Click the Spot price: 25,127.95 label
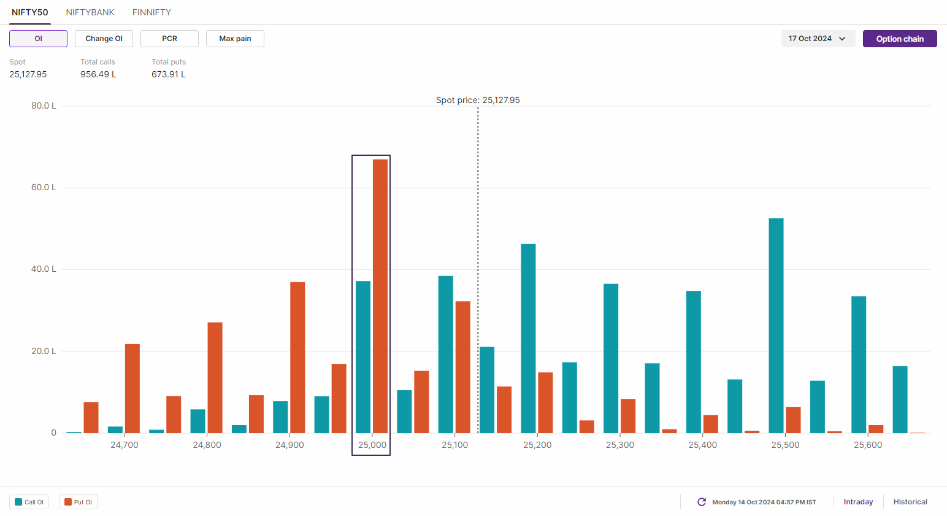The image size is (947, 516). click(x=478, y=100)
